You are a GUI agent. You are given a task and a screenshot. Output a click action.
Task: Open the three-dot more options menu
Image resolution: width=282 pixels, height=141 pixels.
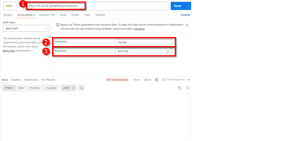tap(189, 80)
